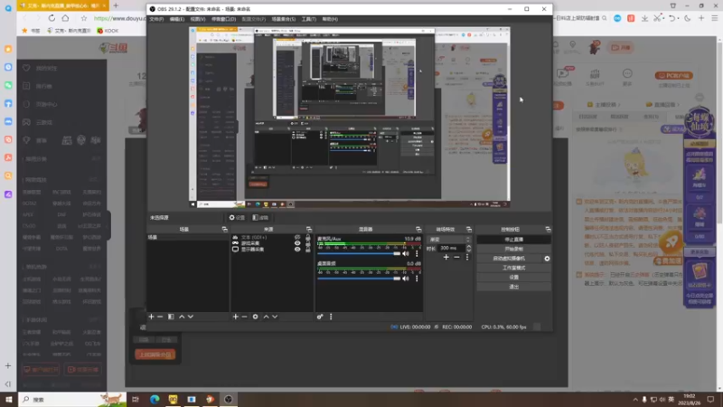
Task: Add a new scene with plus icon
Action: (151, 317)
